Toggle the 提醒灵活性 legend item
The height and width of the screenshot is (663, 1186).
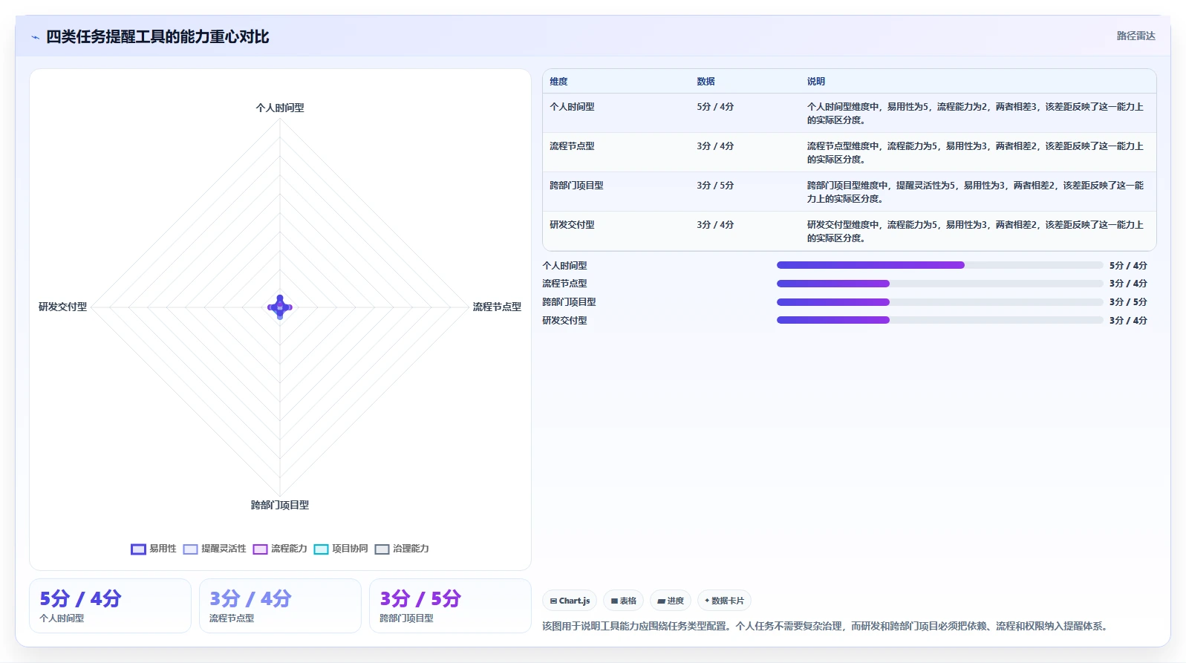[x=215, y=549]
